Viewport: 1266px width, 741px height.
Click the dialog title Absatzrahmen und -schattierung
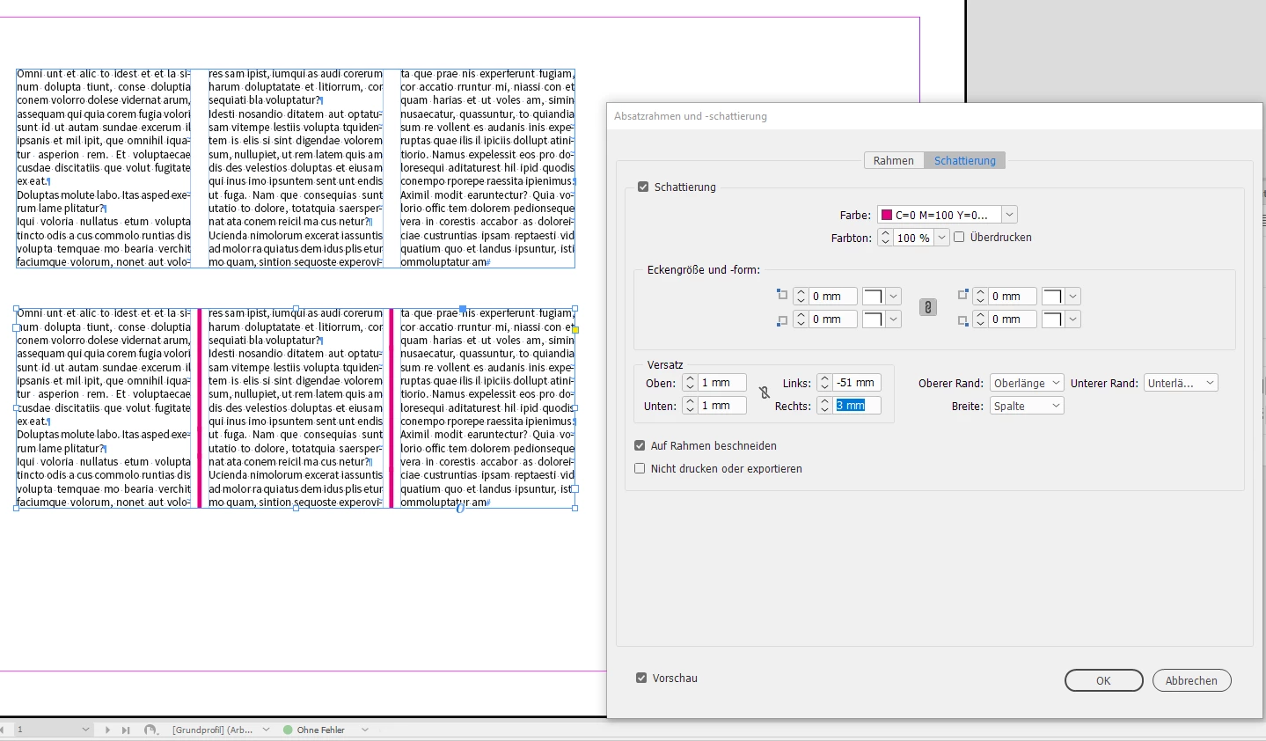point(691,116)
